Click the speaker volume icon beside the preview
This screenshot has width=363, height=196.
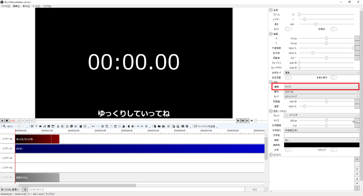252,121
